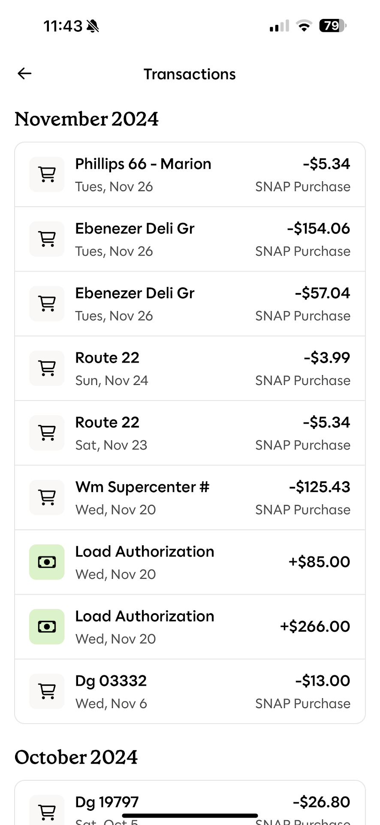The image size is (380, 825).
Task: Tap the cart icon beside Phillips 66 - Marion
Action: 47,174
